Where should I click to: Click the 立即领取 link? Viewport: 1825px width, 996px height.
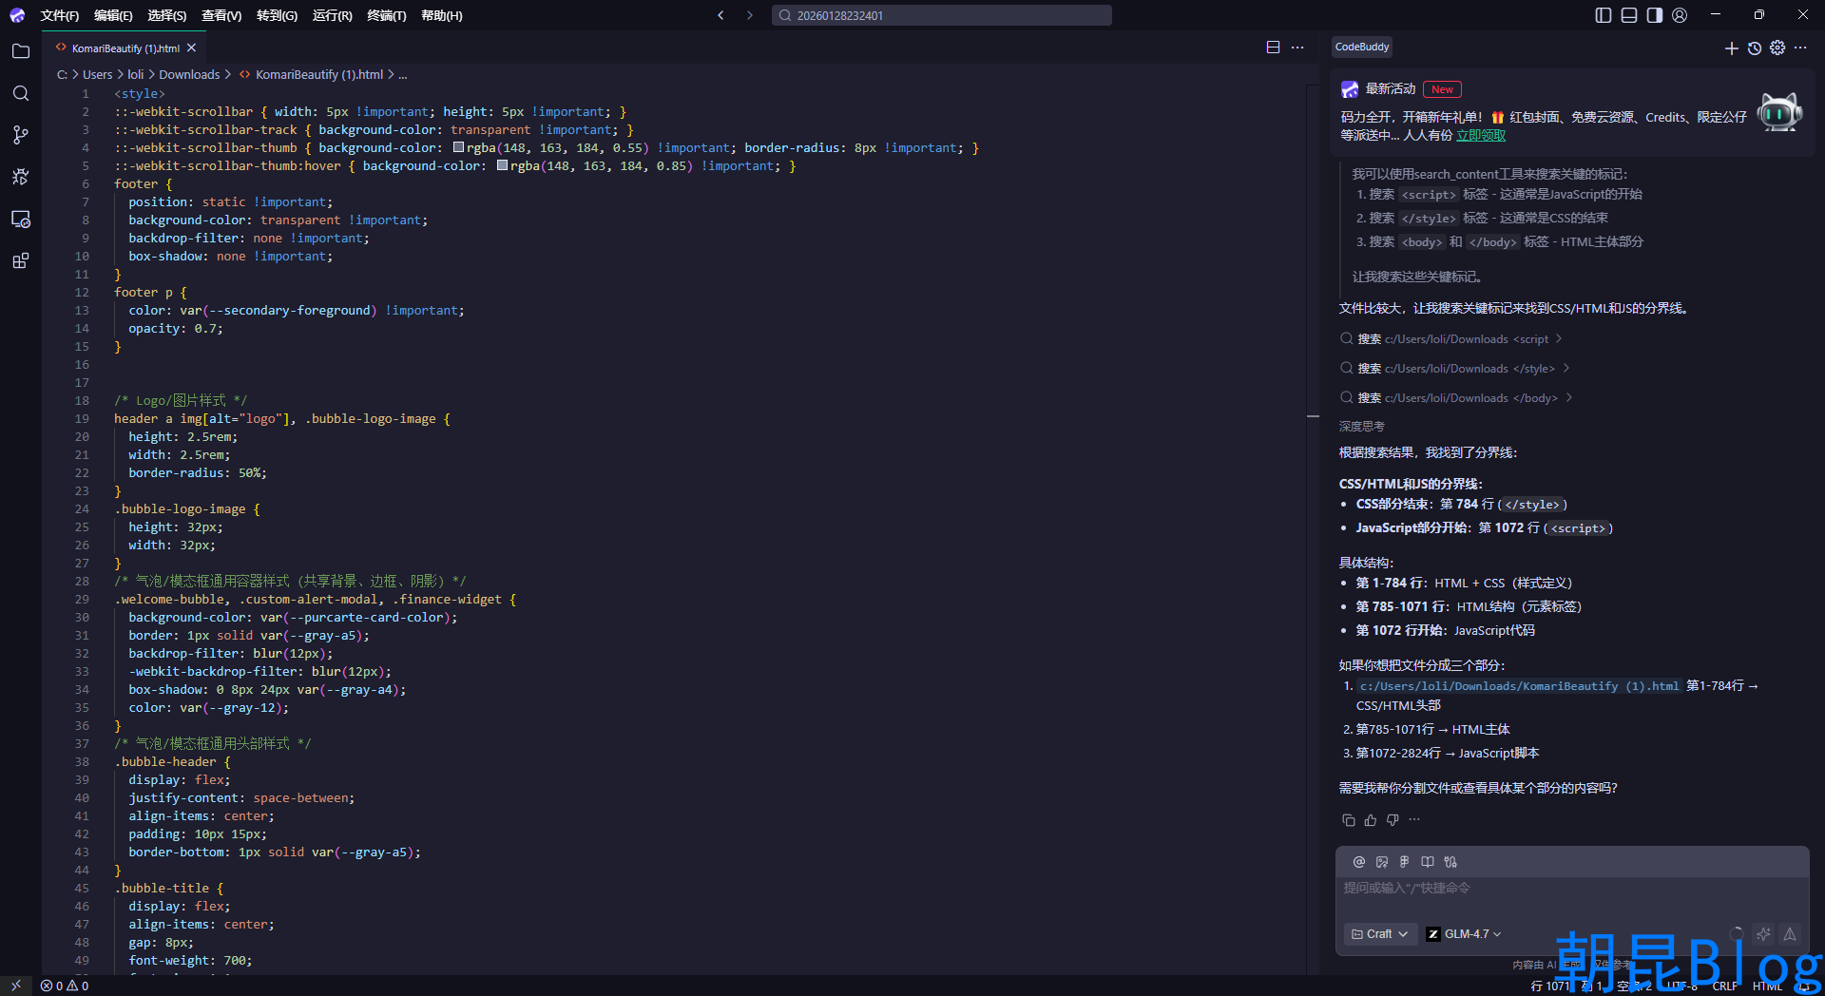(1481, 136)
